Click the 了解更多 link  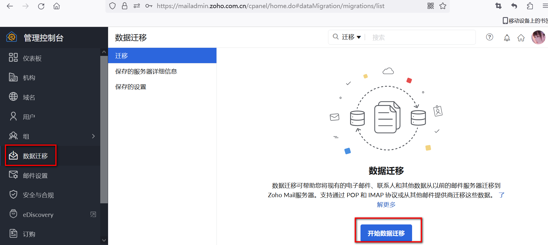(386, 204)
